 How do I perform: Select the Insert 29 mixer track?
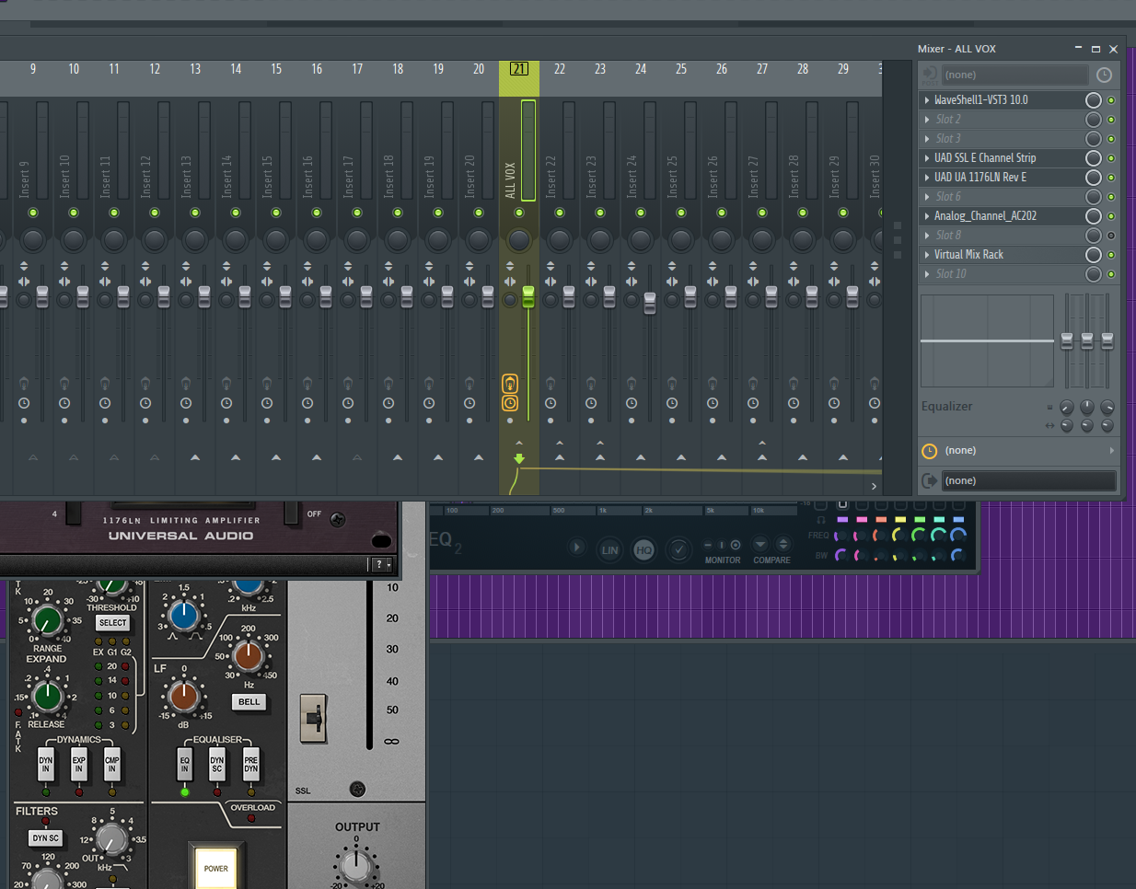834,176
